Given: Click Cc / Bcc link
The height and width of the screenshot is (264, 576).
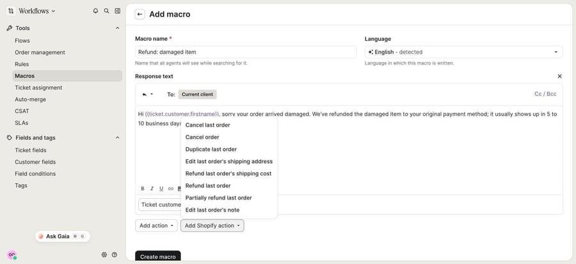Looking at the screenshot, I should [x=545, y=94].
